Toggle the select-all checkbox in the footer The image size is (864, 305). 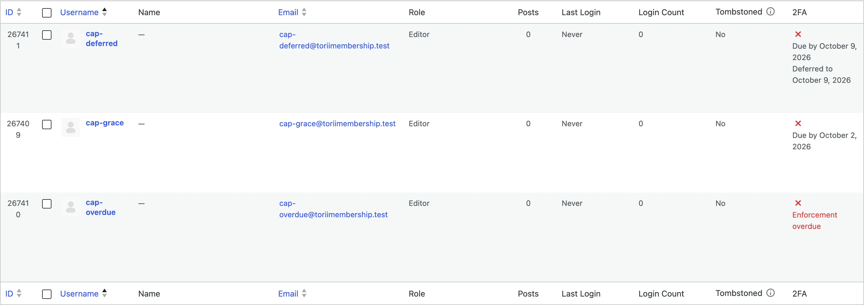47,294
